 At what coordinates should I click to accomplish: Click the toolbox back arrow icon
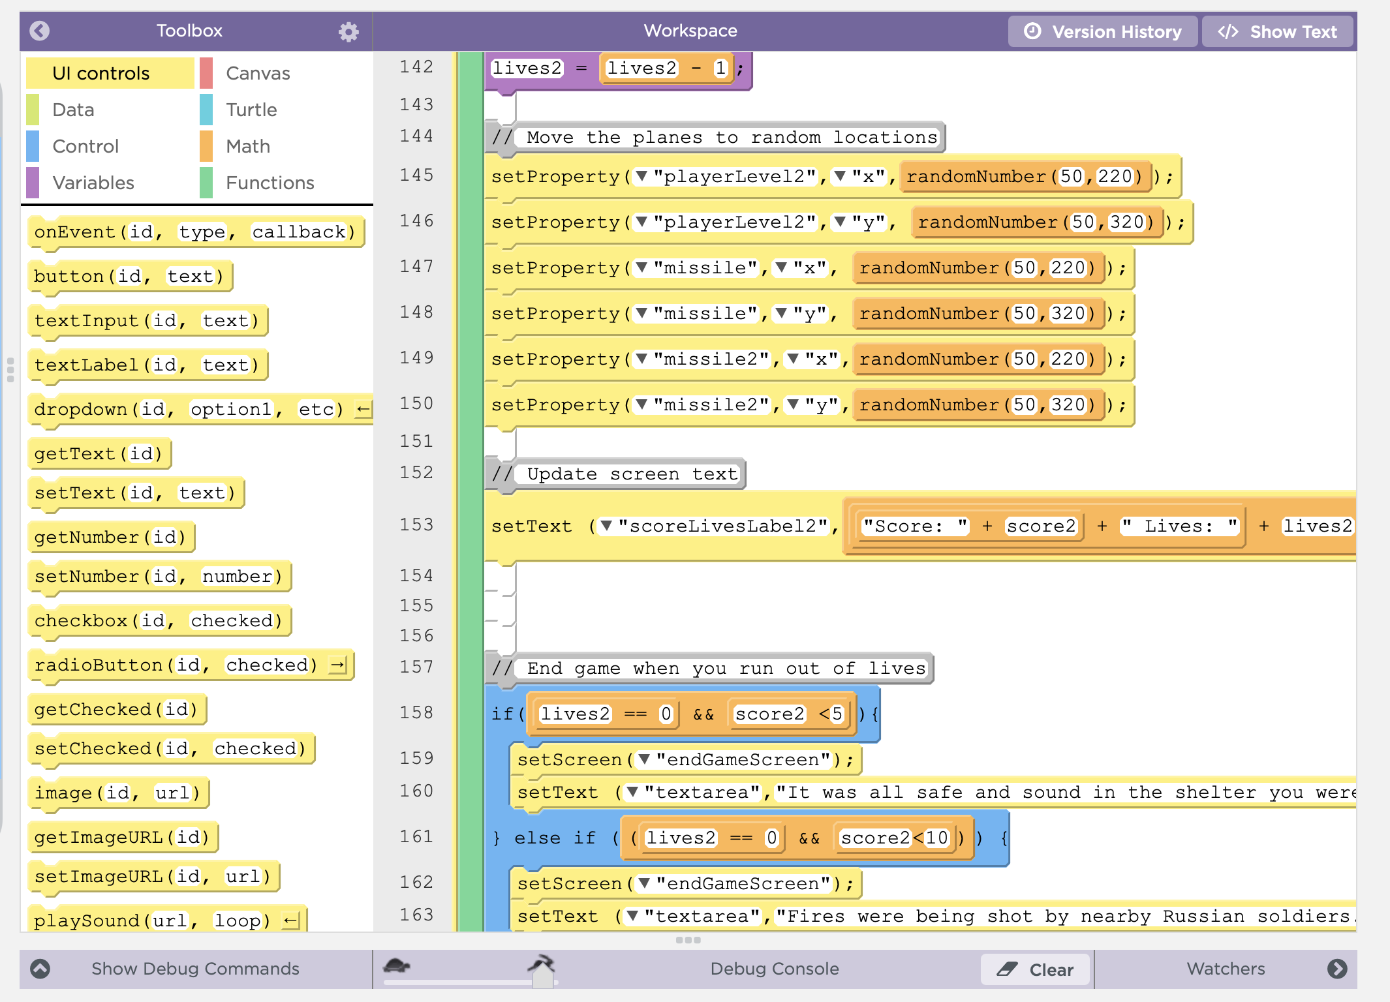(40, 31)
